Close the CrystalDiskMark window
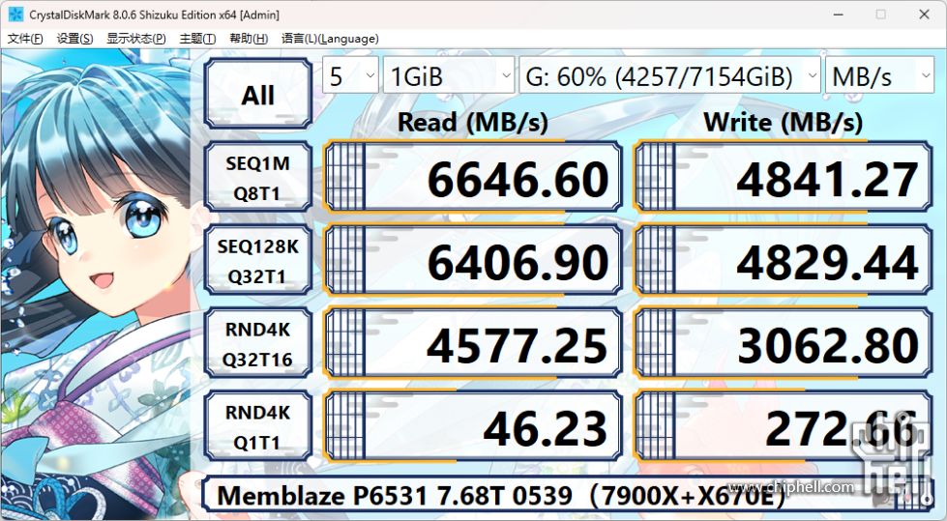 [924, 14]
